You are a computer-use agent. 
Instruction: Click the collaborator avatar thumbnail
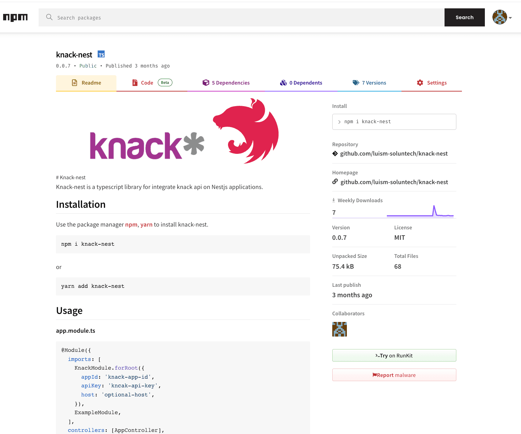pyautogui.click(x=340, y=329)
